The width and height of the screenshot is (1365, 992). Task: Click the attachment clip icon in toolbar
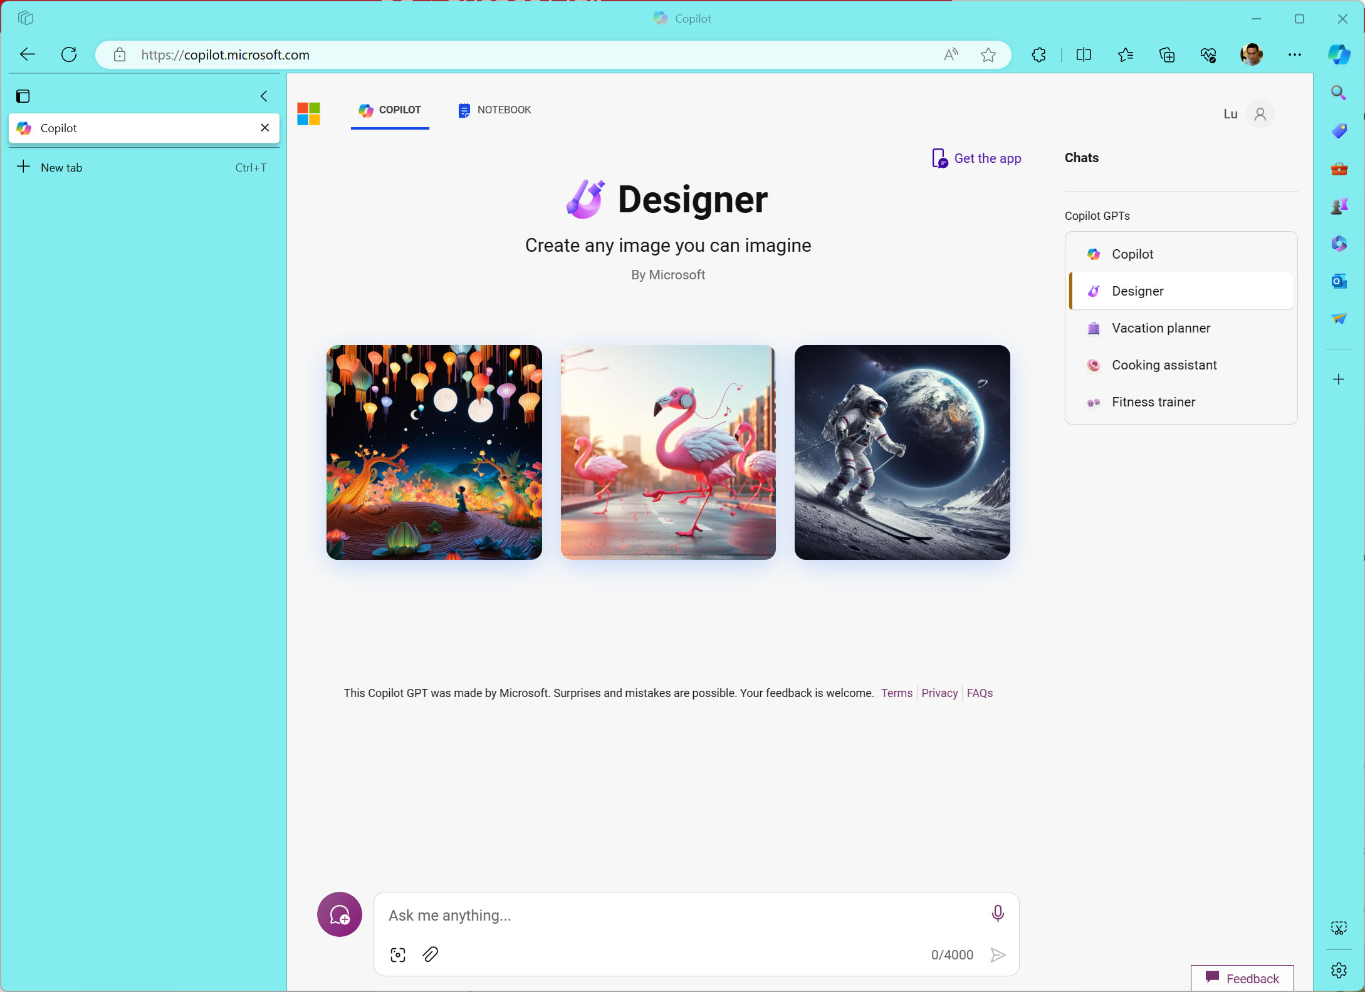431,955
